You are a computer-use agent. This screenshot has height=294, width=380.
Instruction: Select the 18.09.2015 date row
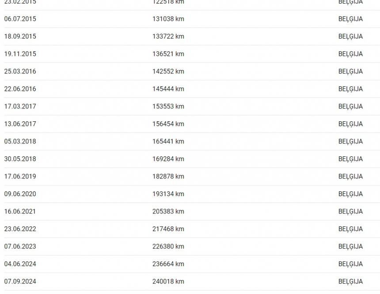(20, 36)
